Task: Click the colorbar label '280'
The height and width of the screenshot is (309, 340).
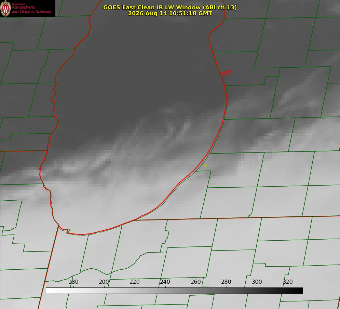Action: (226, 282)
